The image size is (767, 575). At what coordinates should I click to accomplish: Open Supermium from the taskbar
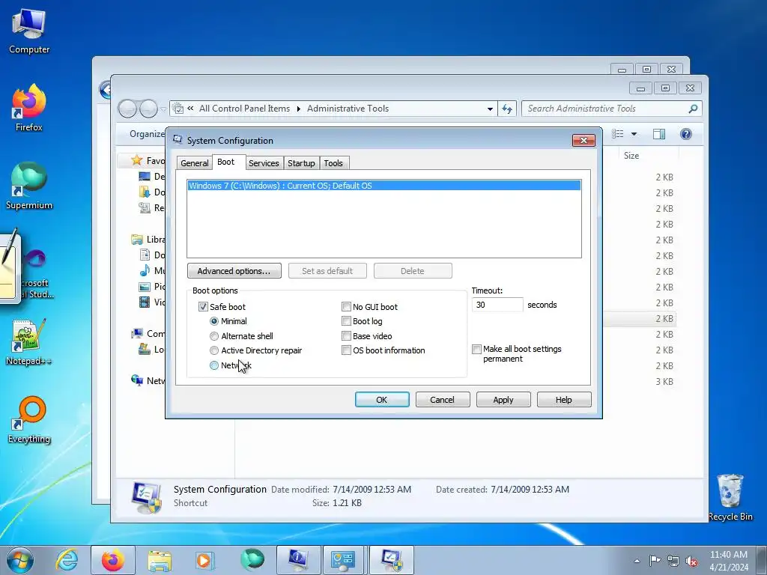252,560
